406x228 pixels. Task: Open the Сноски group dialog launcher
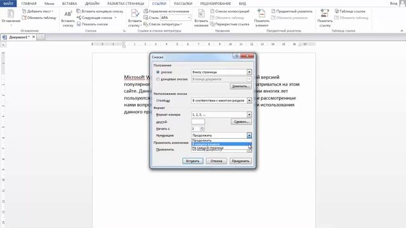[x=124, y=31]
